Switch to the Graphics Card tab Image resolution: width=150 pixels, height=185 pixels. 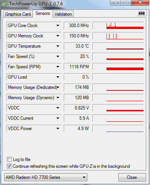(x=18, y=14)
